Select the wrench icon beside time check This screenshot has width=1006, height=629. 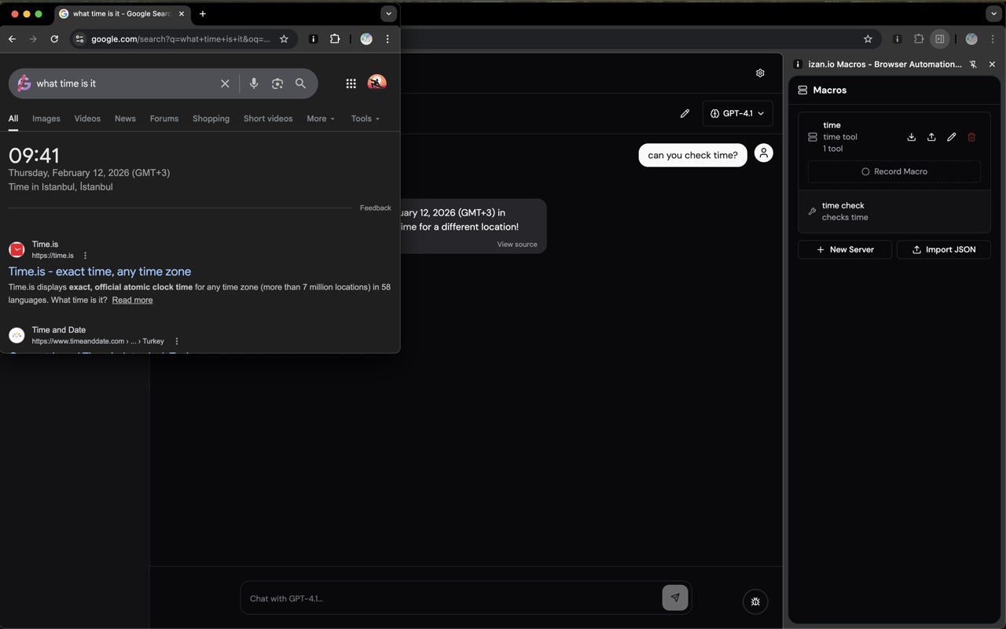click(812, 211)
